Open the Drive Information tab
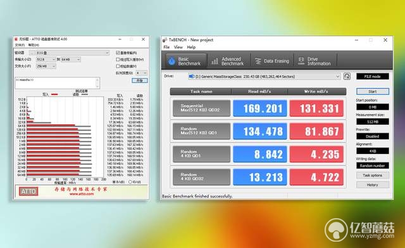This screenshot has width=405, height=248. coord(315,61)
